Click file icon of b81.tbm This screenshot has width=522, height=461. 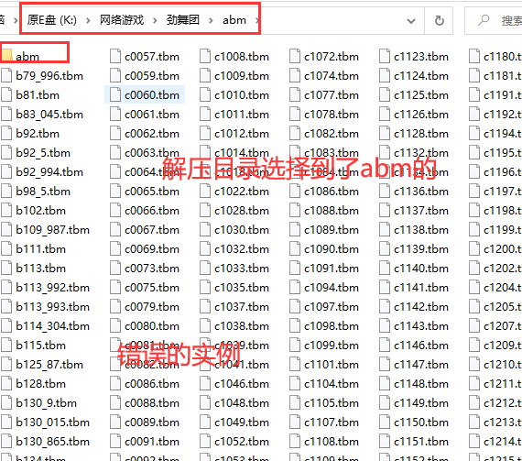click(x=6, y=94)
